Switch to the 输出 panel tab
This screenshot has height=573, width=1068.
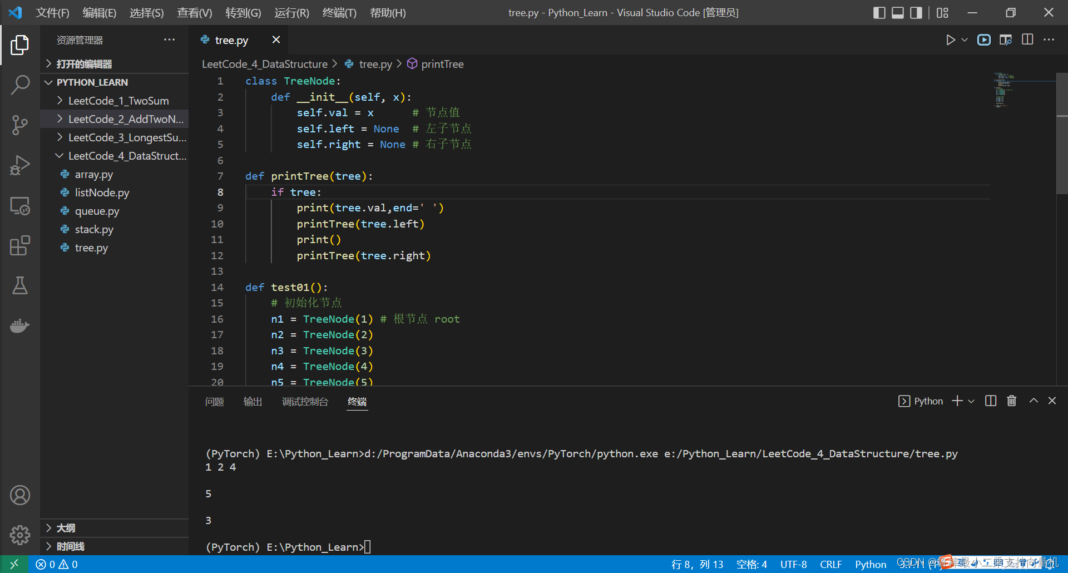click(x=253, y=402)
